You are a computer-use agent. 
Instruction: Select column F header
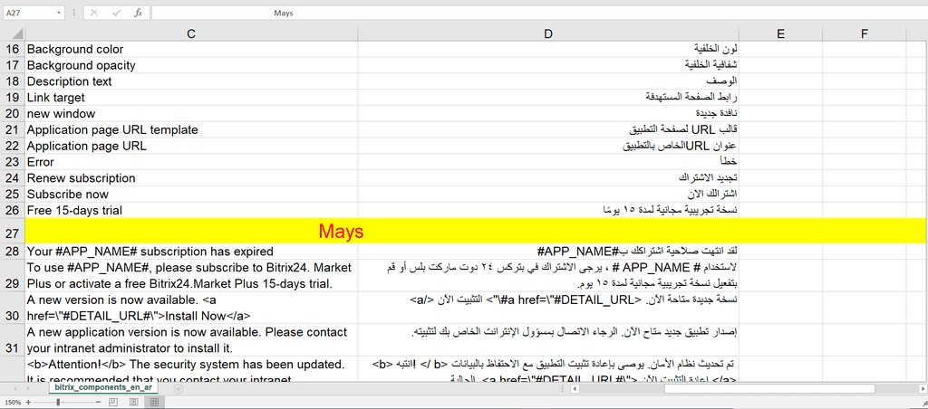pyautogui.click(x=864, y=34)
